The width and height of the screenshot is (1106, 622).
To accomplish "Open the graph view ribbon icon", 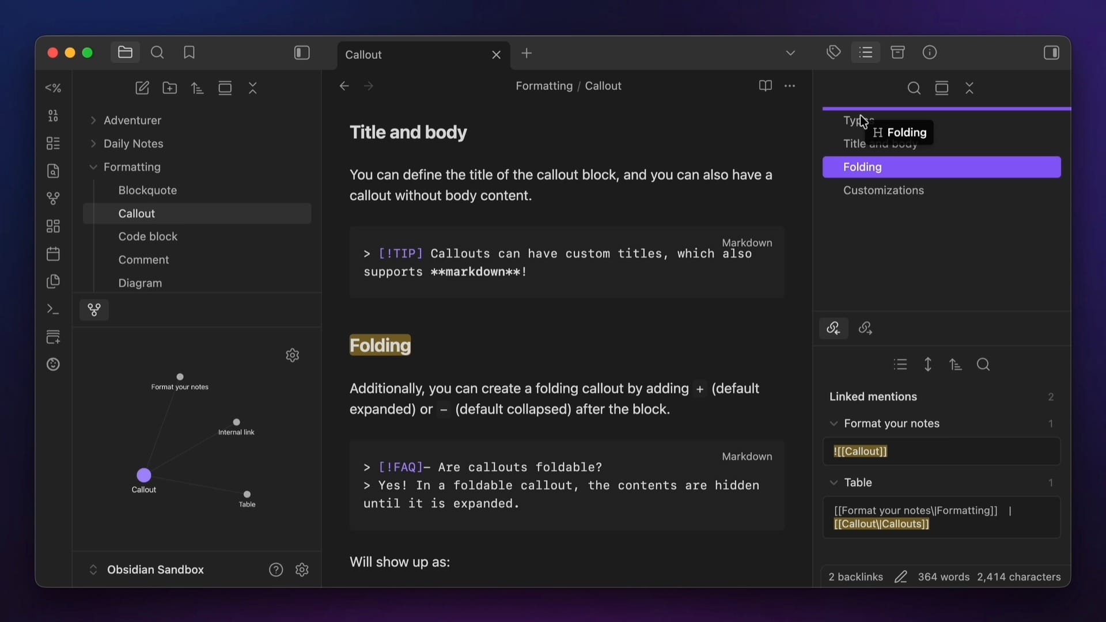I will click(53, 199).
